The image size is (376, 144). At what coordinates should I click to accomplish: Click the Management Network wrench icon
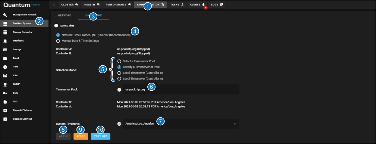pos(5,15)
